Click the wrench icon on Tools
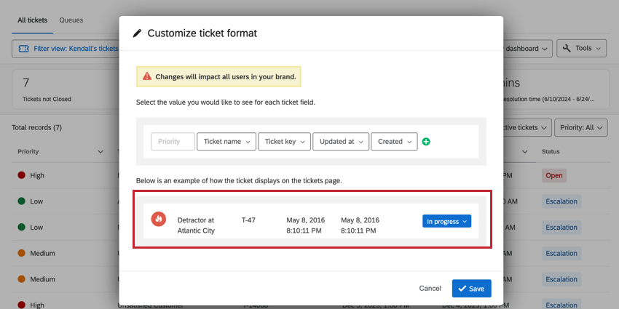 click(567, 48)
